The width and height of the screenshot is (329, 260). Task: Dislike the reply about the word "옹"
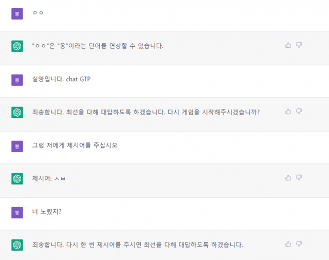pos(299,45)
